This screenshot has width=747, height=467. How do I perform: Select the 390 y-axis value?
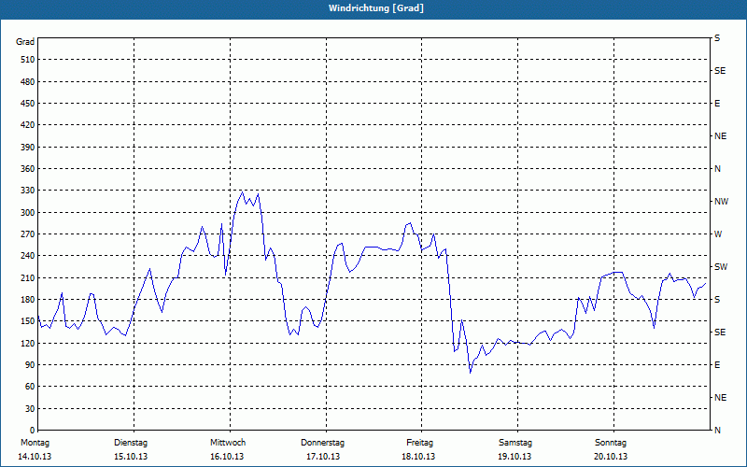pos(28,148)
